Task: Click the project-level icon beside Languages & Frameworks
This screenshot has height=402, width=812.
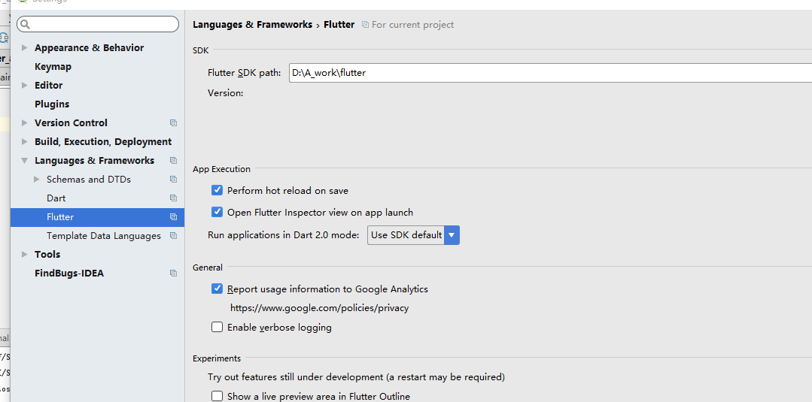Action: (174, 161)
